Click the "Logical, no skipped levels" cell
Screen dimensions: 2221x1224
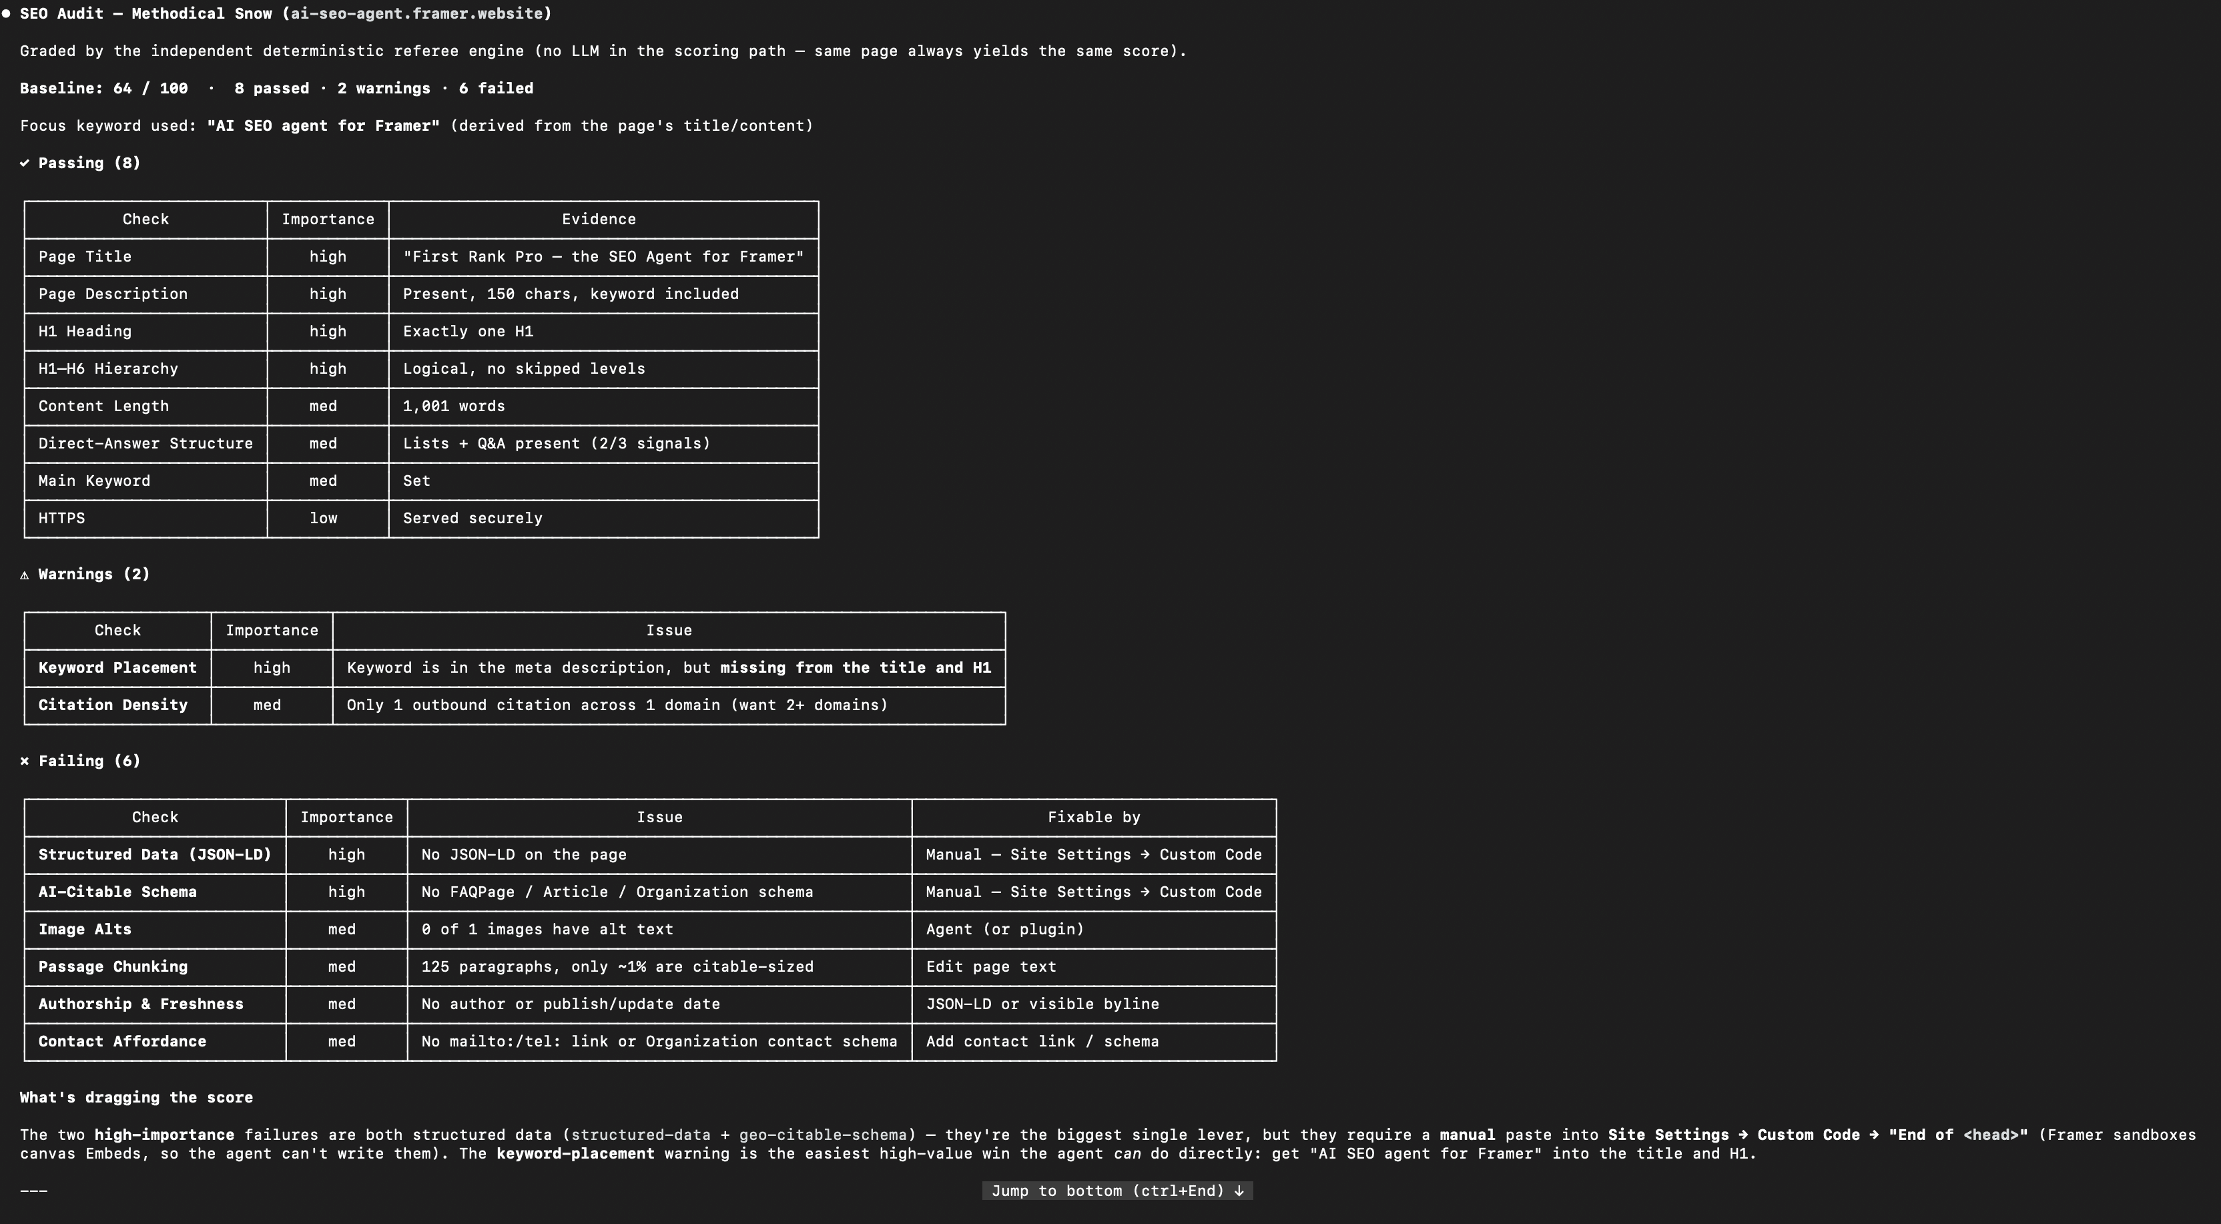click(603, 369)
